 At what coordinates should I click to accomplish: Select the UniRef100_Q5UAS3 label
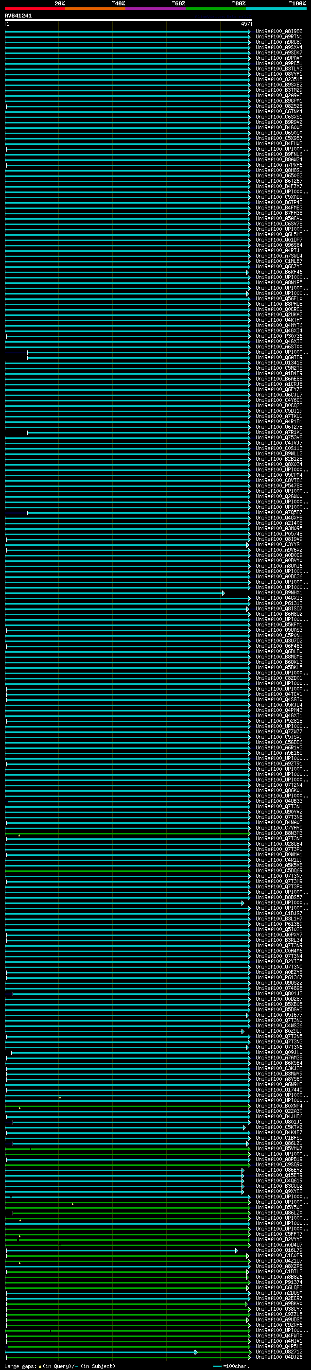tap(279, 630)
